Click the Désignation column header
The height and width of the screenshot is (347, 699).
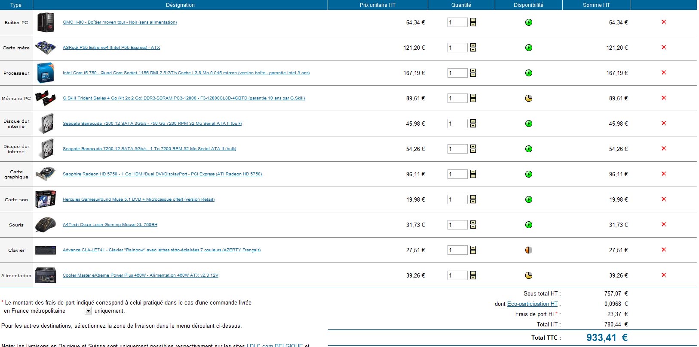[x=180, y=5]
